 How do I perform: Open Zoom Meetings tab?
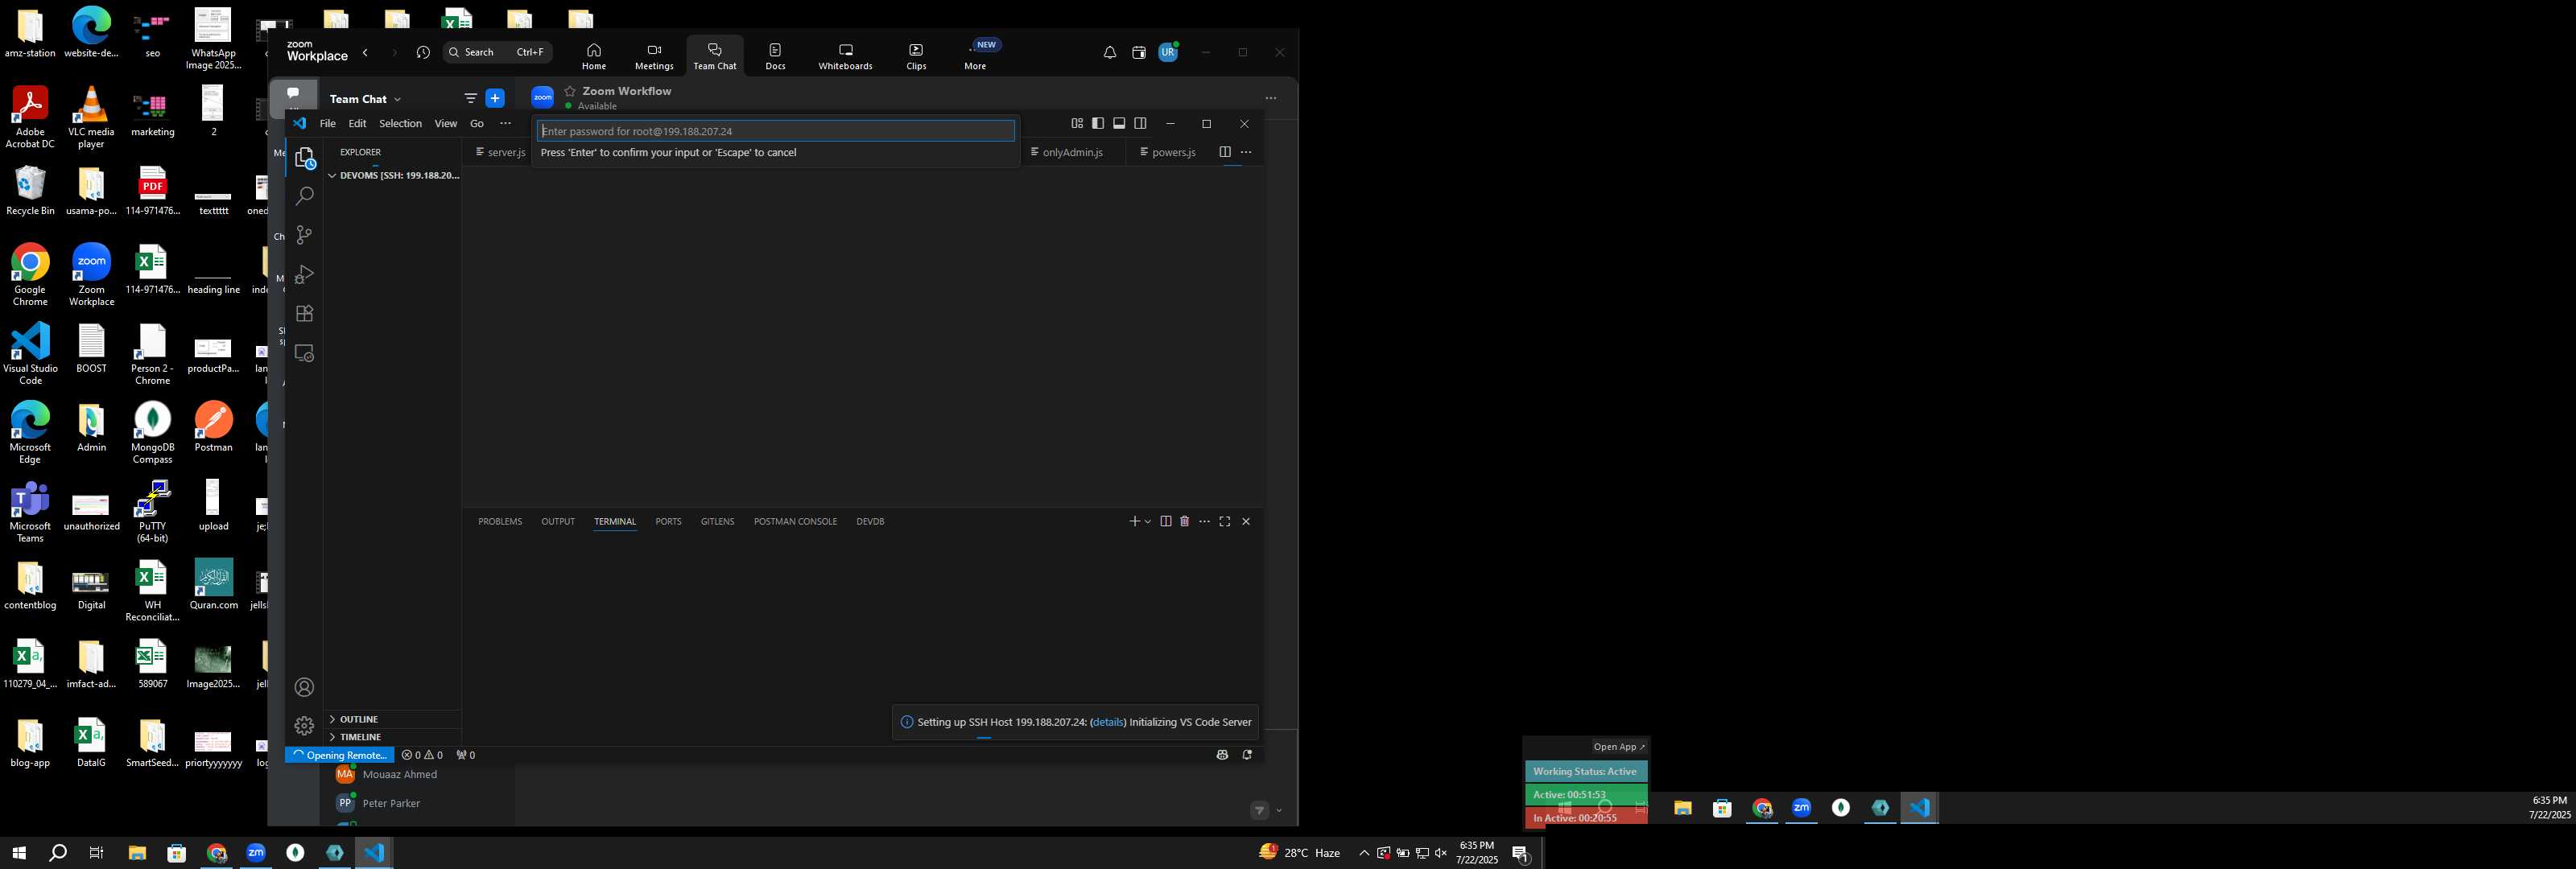coord(654,56)
